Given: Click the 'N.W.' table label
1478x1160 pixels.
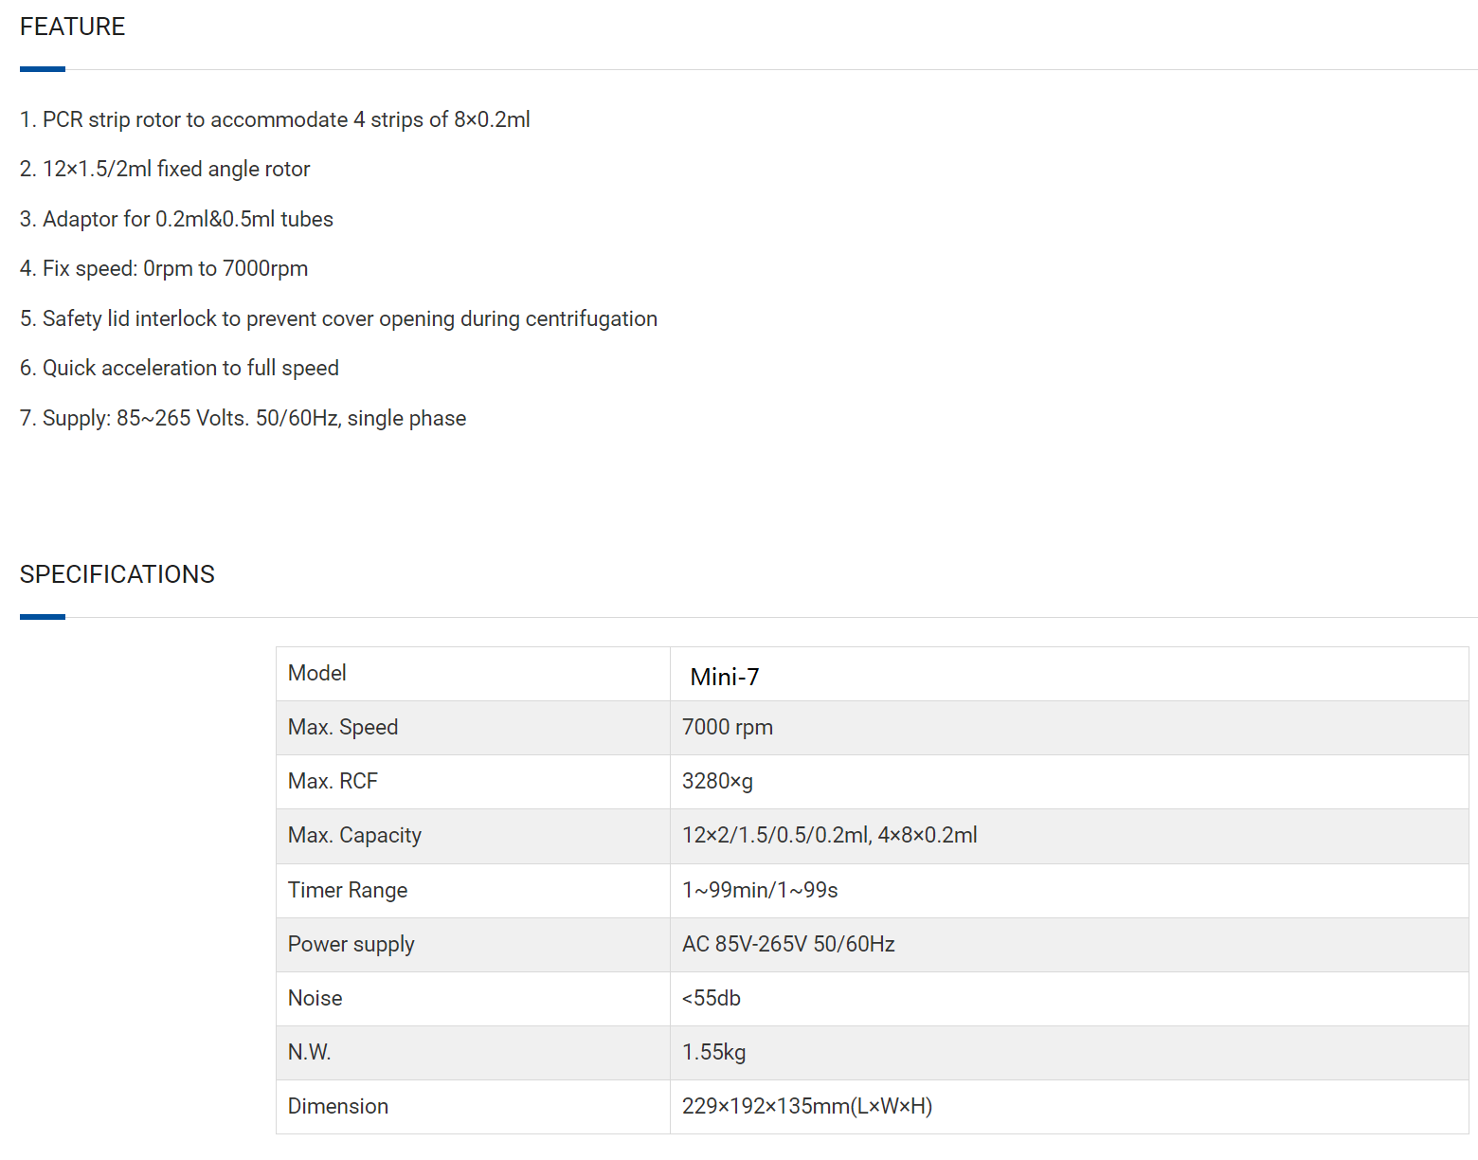Looking at the screenshot, I should pyautogui.click(x=310, y=1052).
